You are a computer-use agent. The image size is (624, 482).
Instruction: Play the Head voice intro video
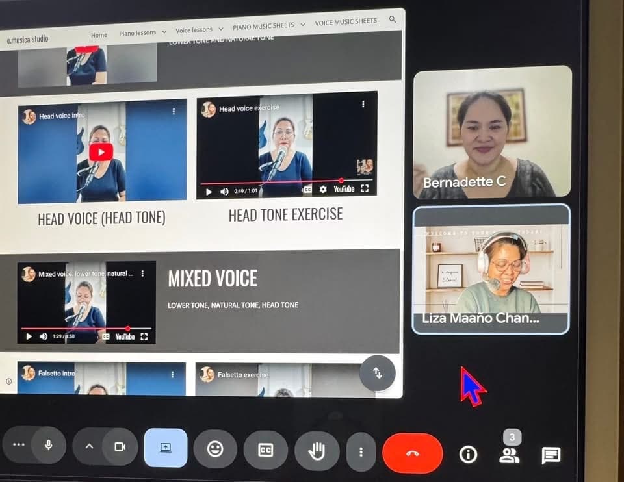point(101,152)
